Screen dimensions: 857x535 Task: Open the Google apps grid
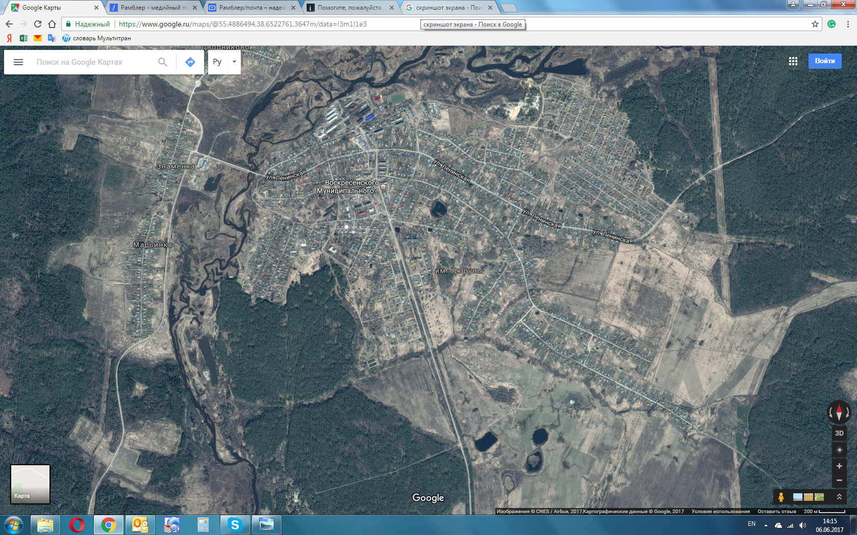793,61
